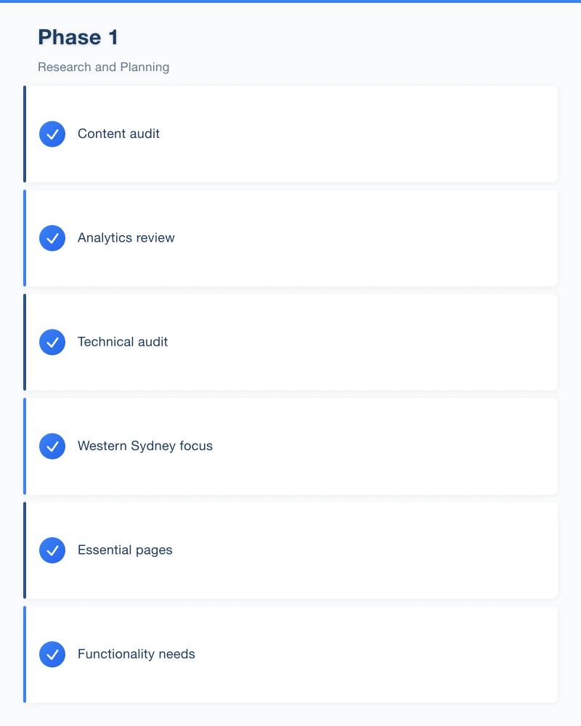Click the "Phase 1" heading
The height and width of the screenshot is (726, 581).
tap(78, 37)
